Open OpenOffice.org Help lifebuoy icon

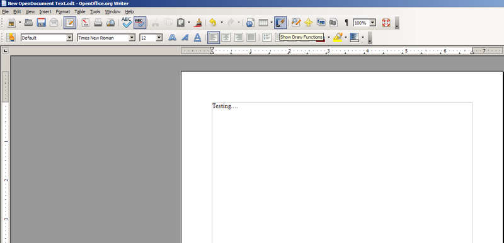(386, 23)
